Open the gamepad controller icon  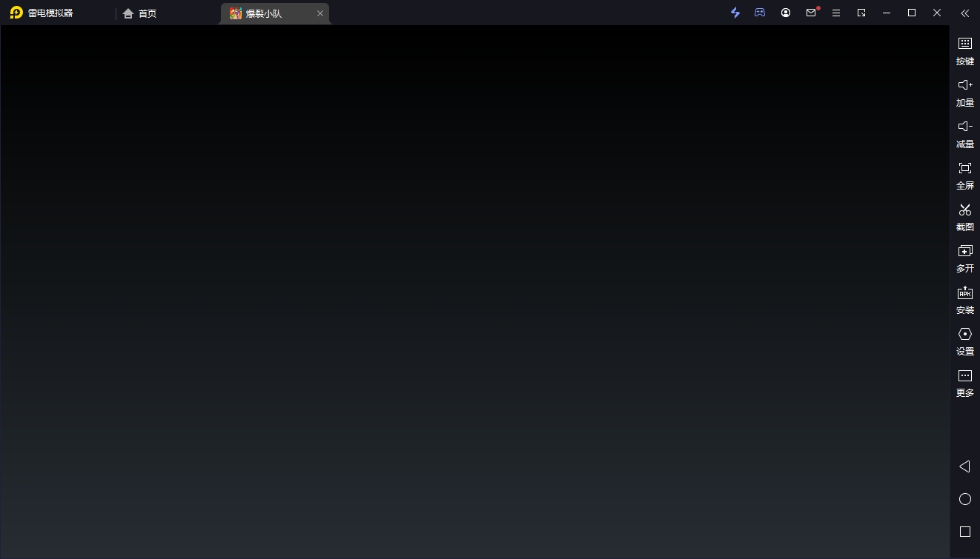(760, 13)
